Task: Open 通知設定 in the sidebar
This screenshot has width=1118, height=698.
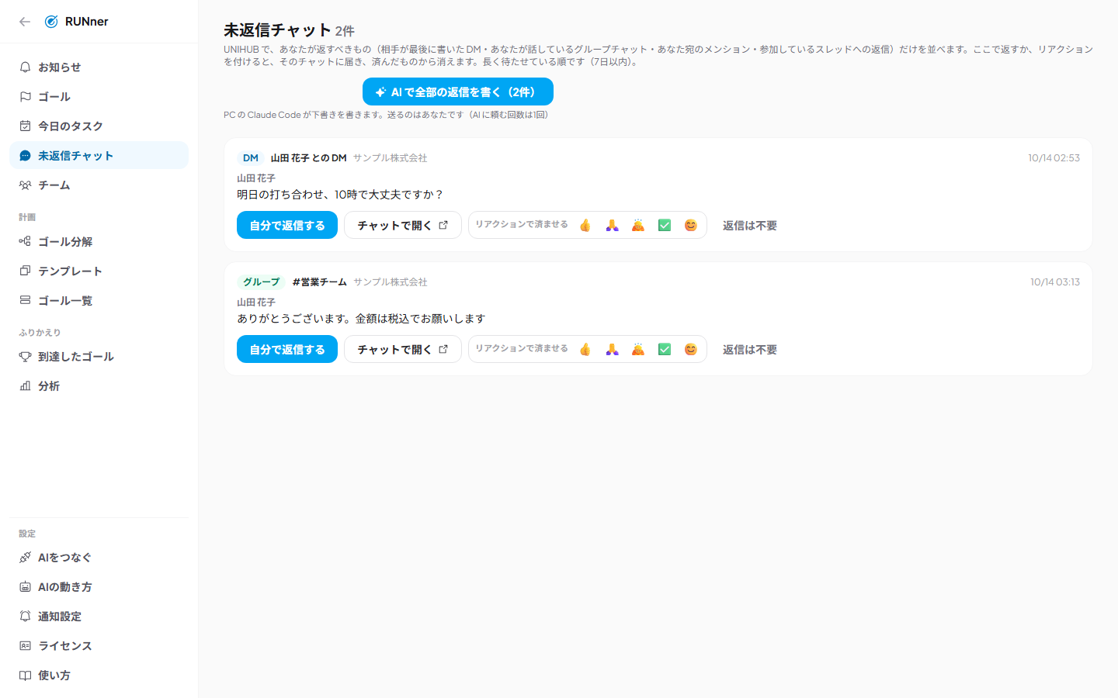Action: (99, 616)
